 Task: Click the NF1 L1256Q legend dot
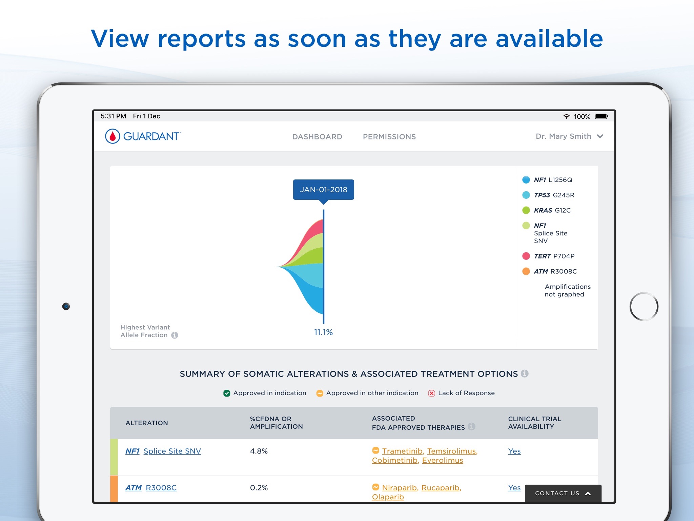point(526,180)
